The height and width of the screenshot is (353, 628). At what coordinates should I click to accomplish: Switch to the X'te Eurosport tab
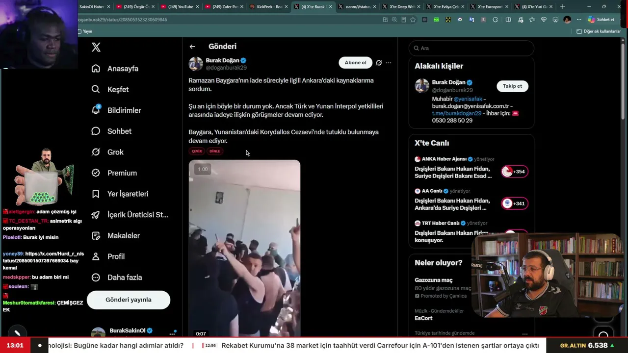(488, 6)
